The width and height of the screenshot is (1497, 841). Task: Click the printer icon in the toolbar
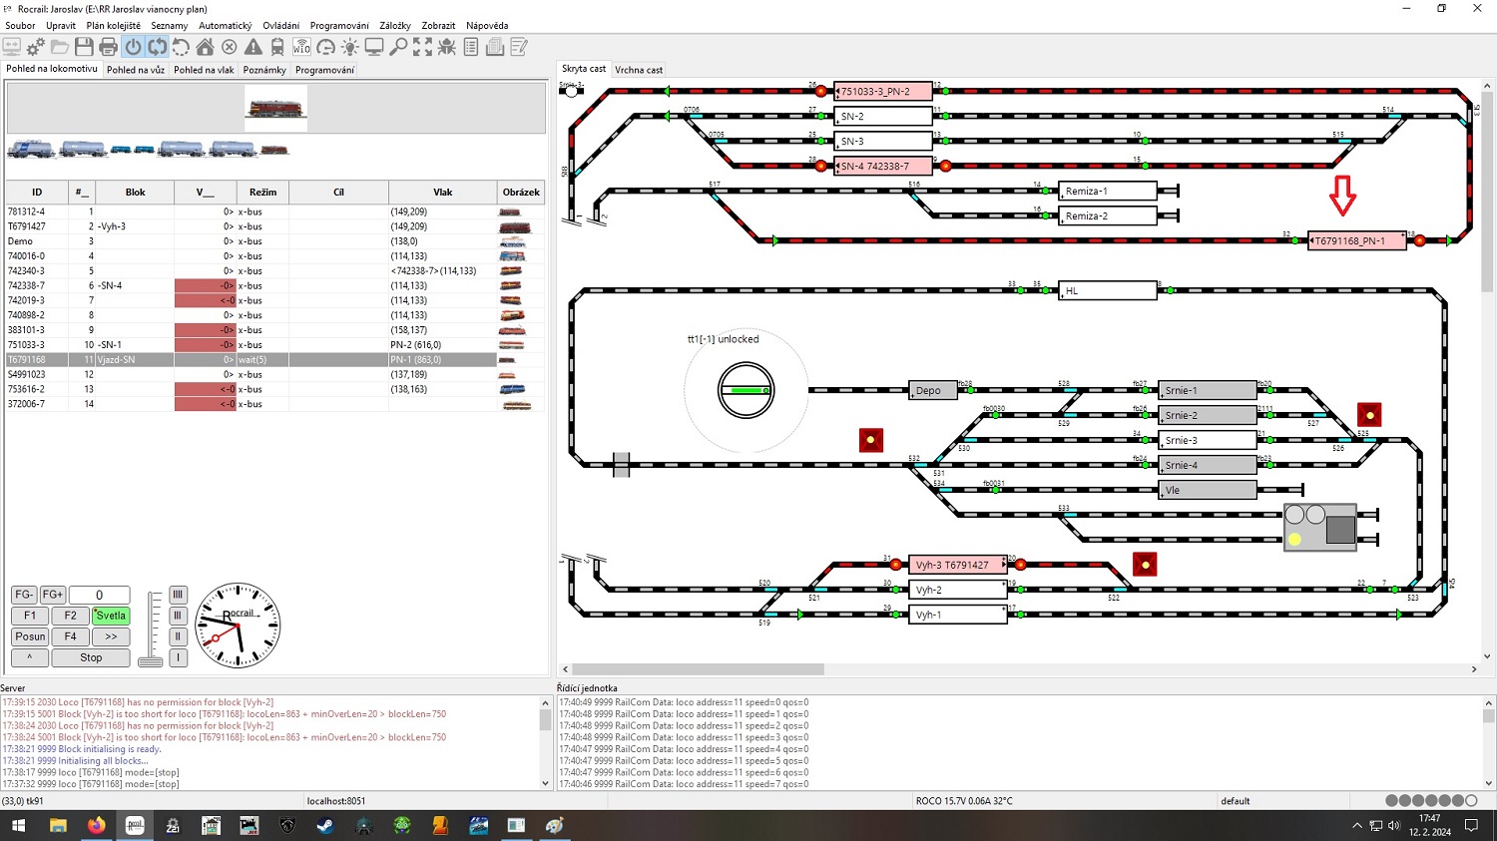pyautogui.click(x=108, y=47)
